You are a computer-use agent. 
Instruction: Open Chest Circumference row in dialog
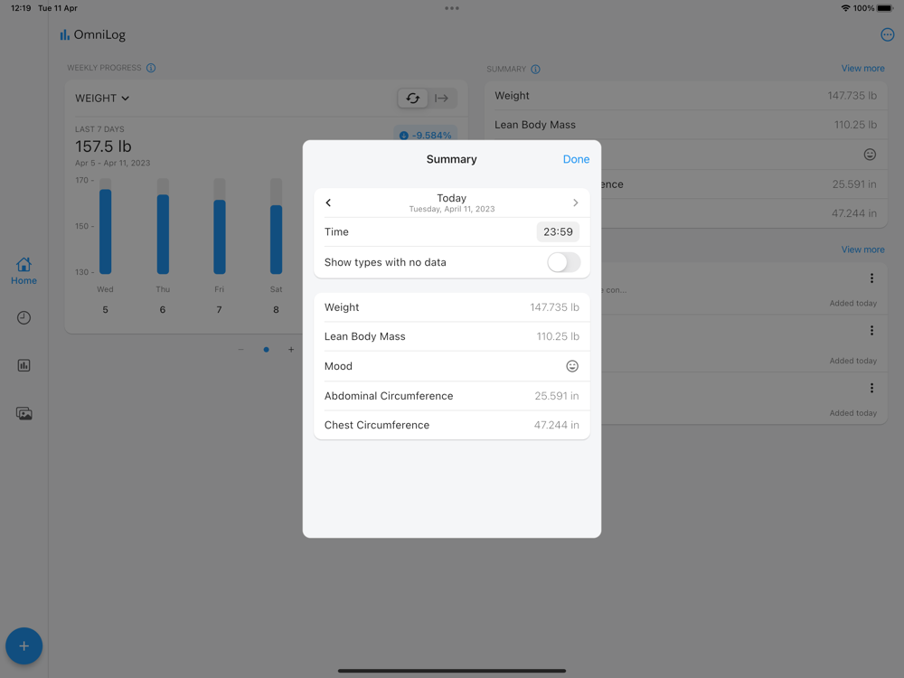(451, 425)
